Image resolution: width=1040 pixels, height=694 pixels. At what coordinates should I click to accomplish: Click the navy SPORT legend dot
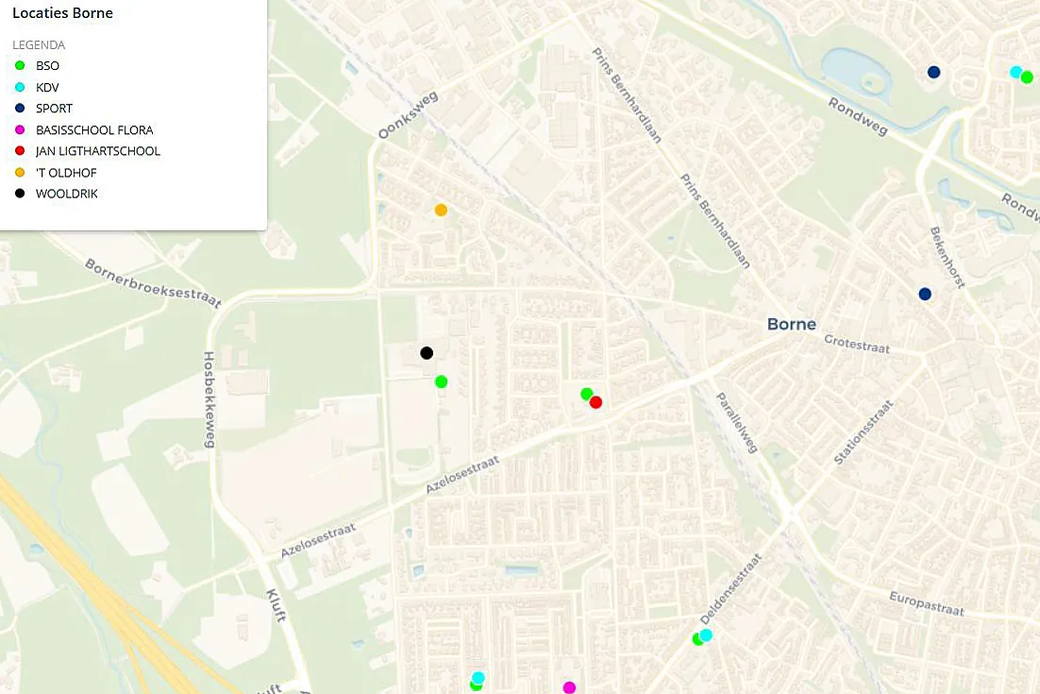[20, 109]
